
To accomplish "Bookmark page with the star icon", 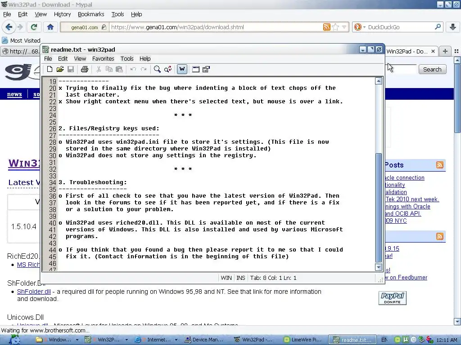I will click(335, 27).
